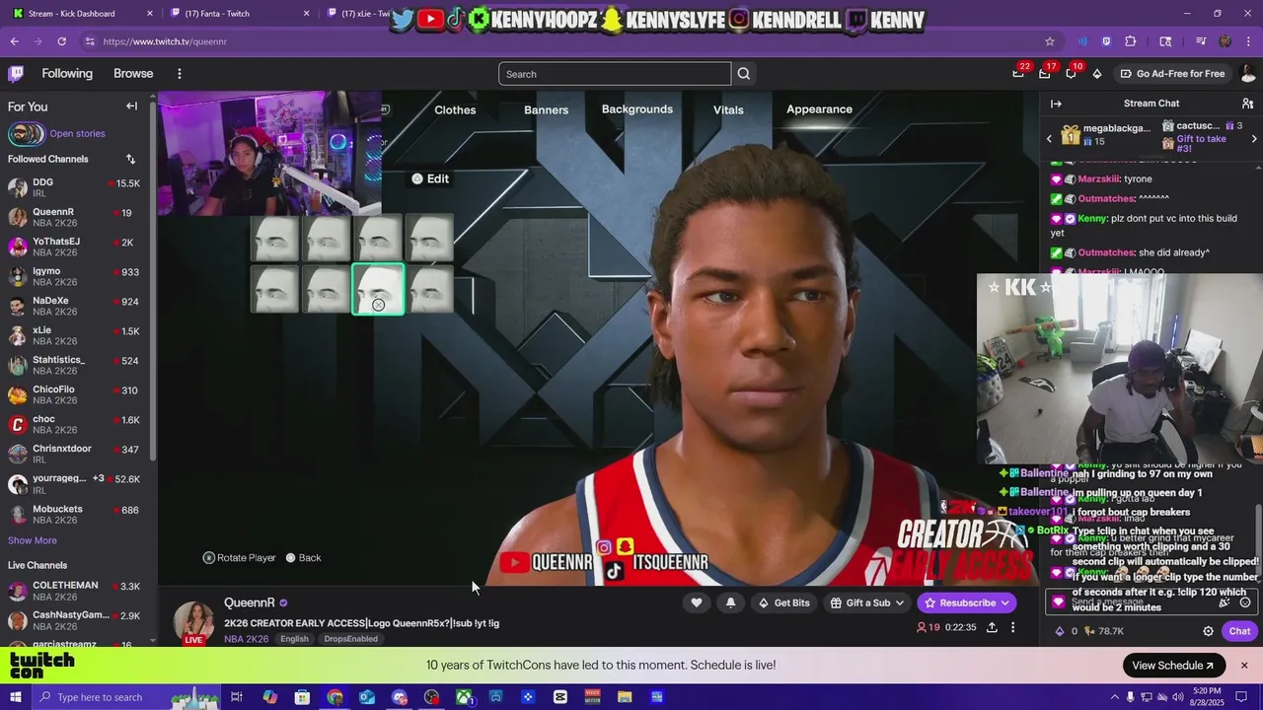Viewport: 1263px width, 710px height.
Task: Follow heart button under the stream
Action: click(x=697, y=603)
